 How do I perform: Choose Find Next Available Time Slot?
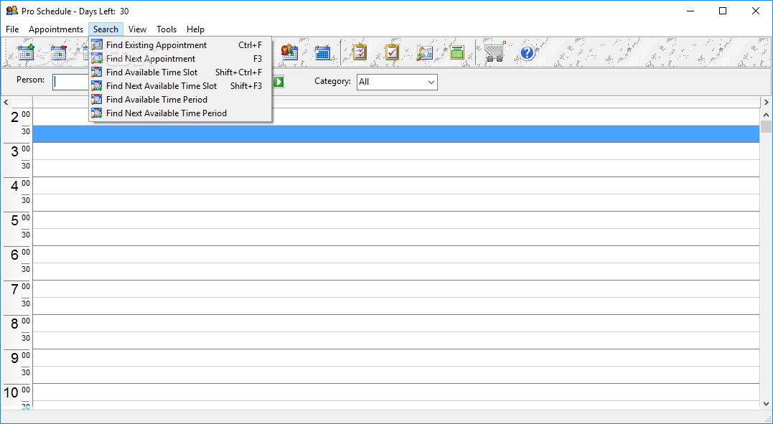point(180,86)
